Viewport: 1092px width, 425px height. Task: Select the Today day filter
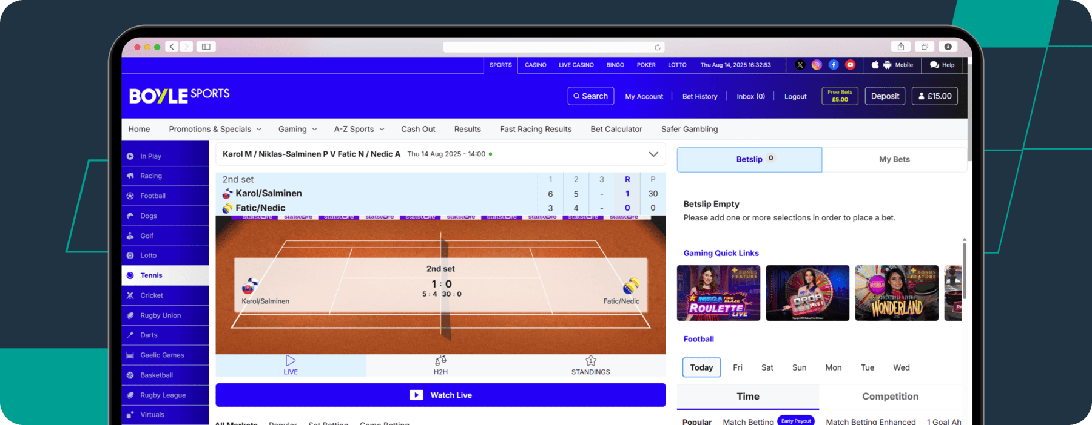701,367
